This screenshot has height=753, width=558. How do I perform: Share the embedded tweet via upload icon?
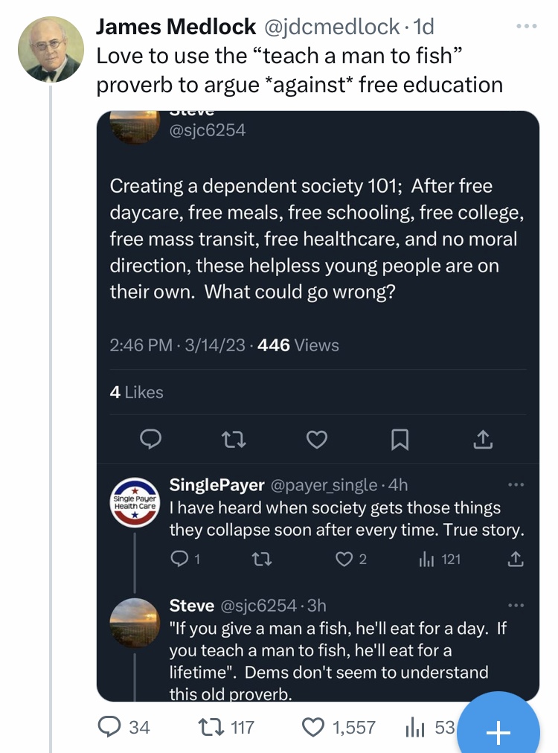pos(483,439)
